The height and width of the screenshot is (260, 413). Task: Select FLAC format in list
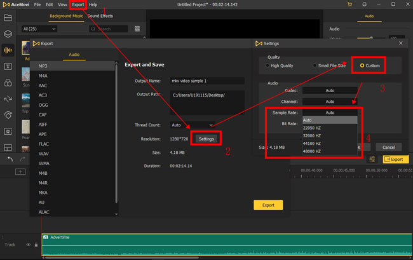[x=72, y=144]
